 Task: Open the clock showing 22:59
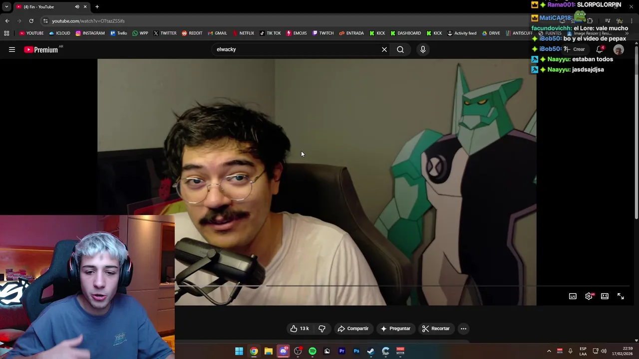click(x=622, y=352)
